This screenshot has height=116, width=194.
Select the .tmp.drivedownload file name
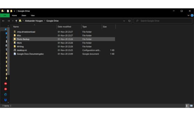[x=26, y=32]
